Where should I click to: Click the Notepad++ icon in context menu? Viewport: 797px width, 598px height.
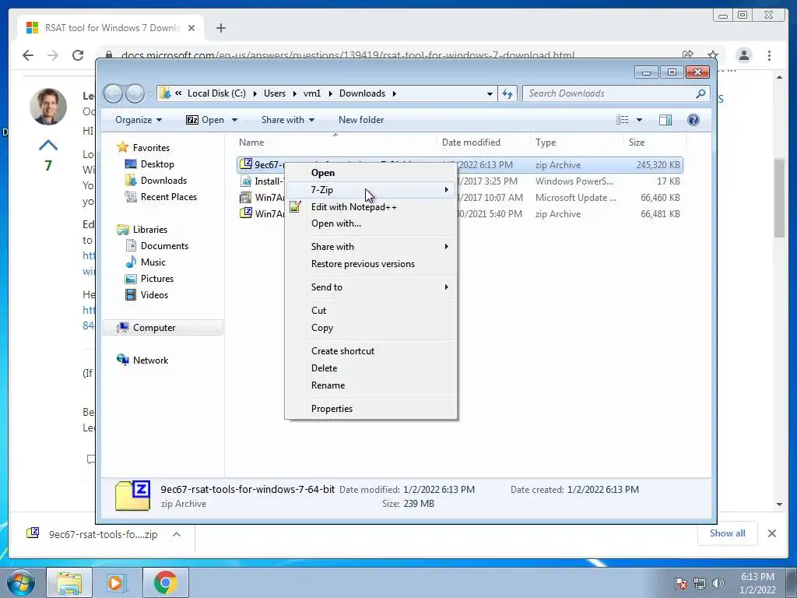point(295,207)
